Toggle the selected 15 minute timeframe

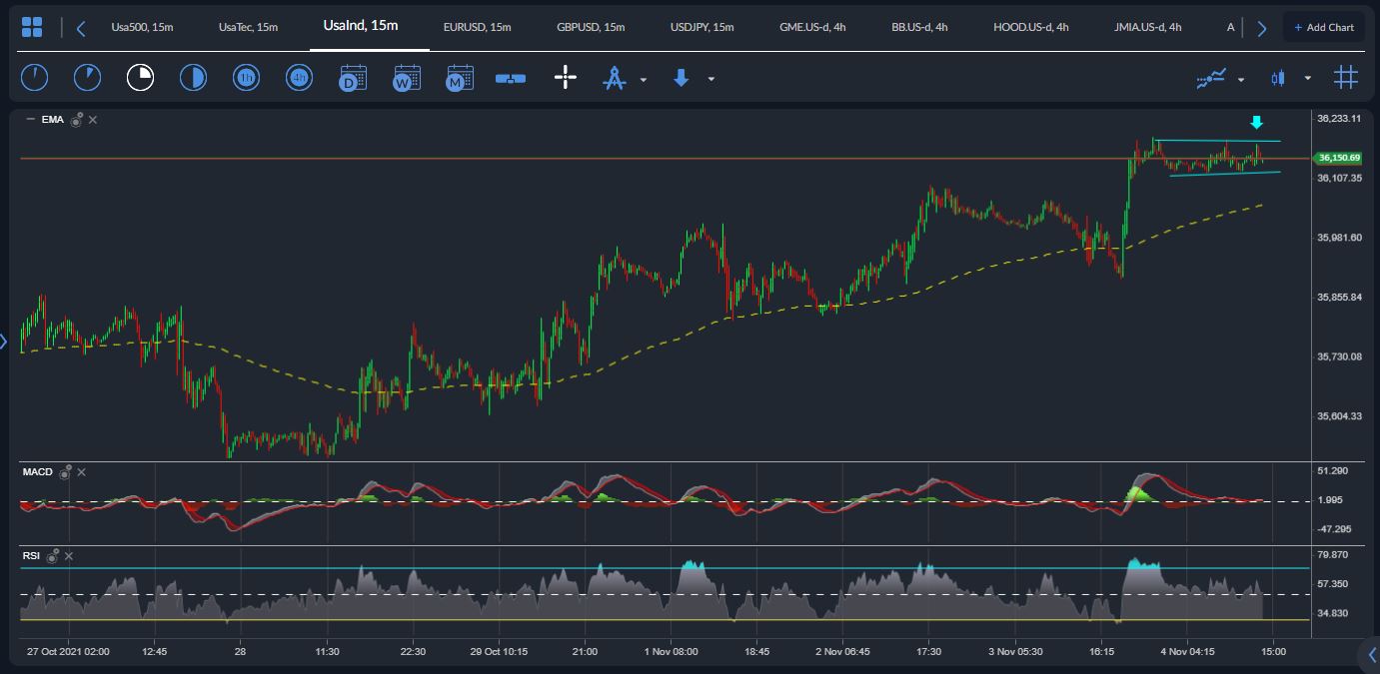140,78
